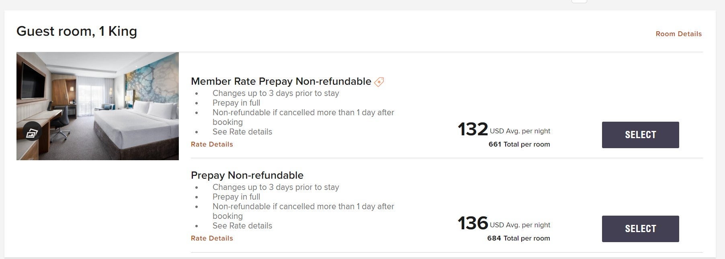This screenshot has width=725, height=259.
Task: Click the cancellation policy bullet under Member Rate
Action: pyautogui.click(x=303, y=113)
